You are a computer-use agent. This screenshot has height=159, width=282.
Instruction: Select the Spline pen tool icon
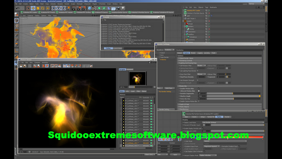[94, 8]
